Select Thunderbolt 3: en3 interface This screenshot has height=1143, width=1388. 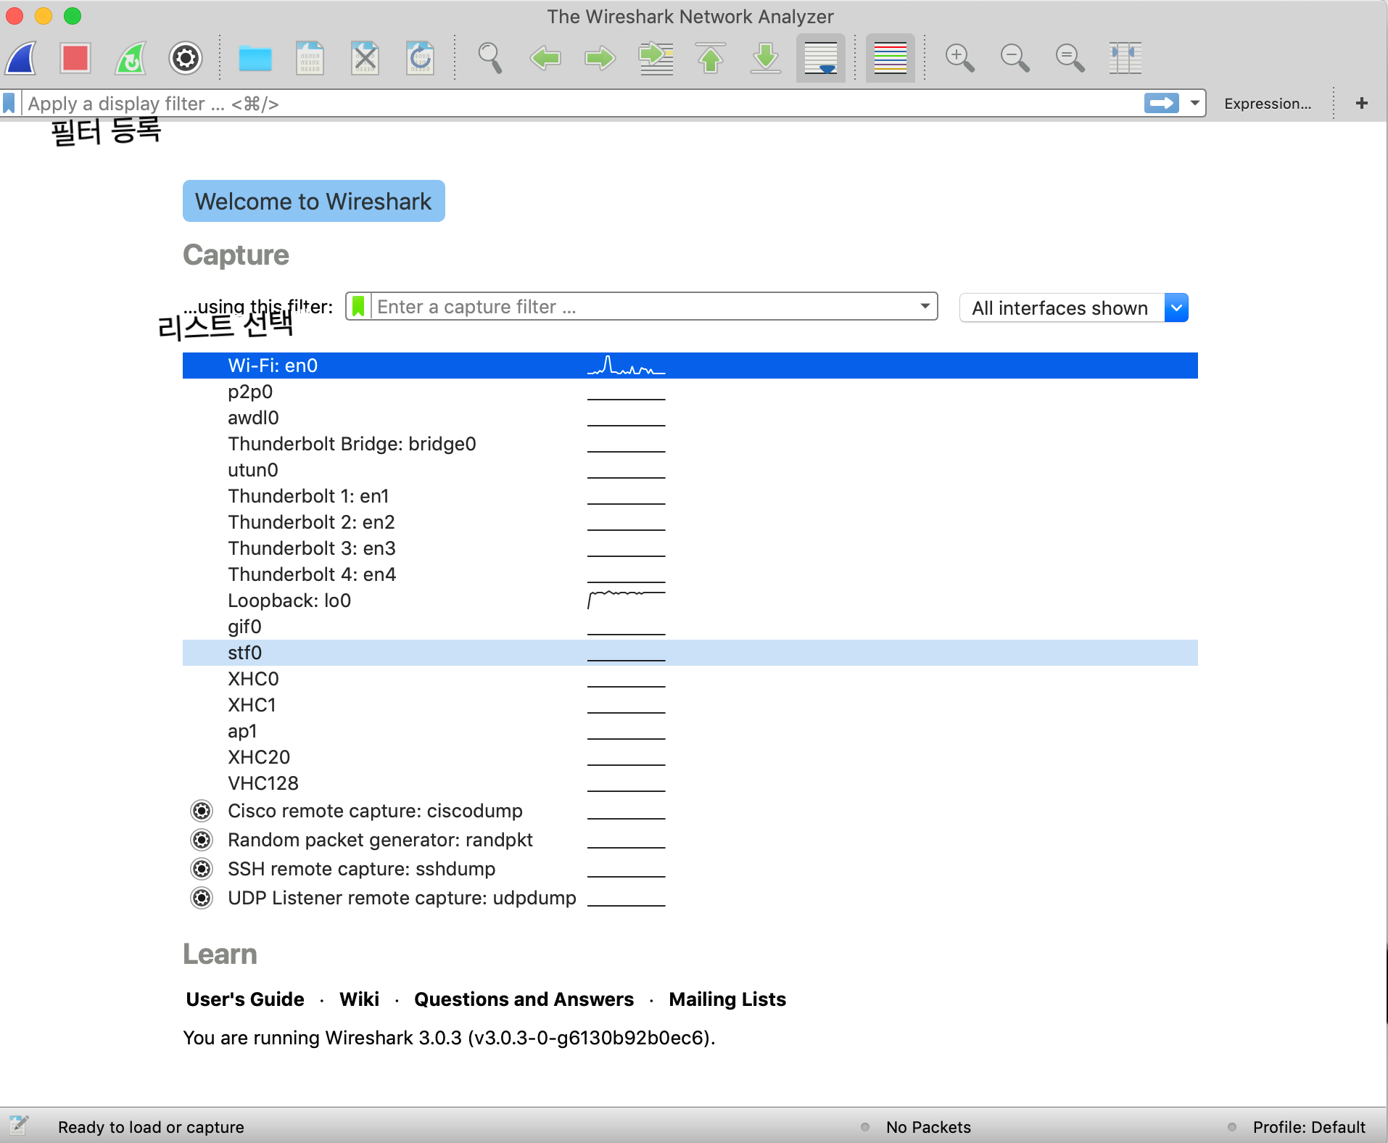point(690,548)
